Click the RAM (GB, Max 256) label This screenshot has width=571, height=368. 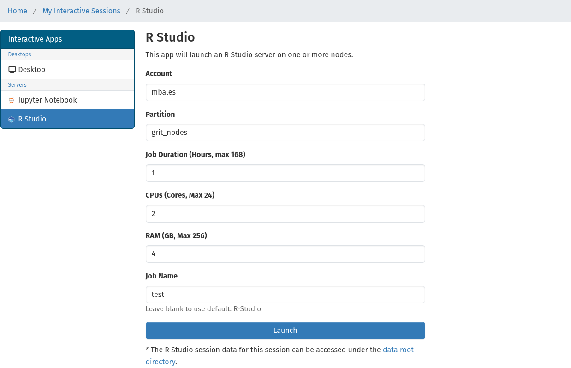coord(176,236)
